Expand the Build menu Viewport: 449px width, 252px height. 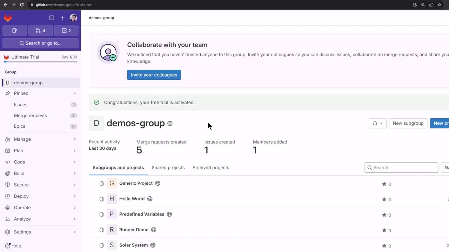(41, 173)
